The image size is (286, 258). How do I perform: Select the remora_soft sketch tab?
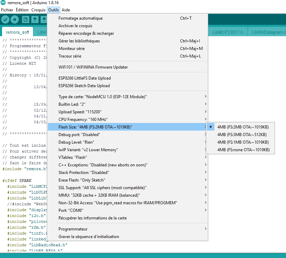coord(18,32)
